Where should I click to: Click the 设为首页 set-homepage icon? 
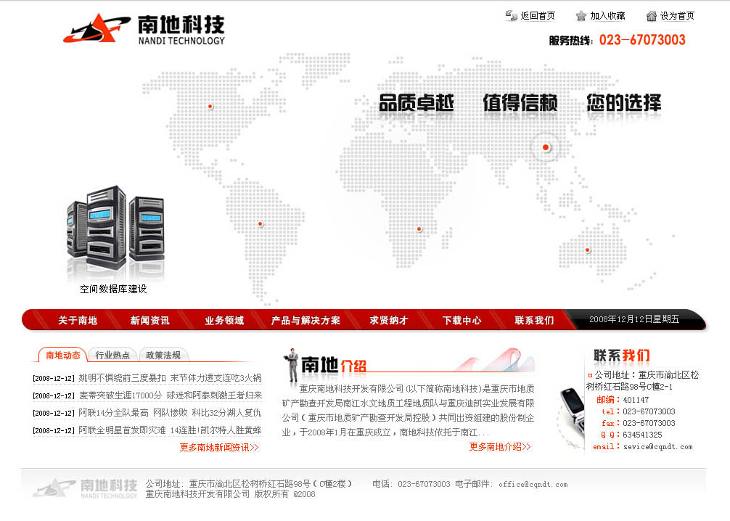pyautogui.click(x=652, y=15)
